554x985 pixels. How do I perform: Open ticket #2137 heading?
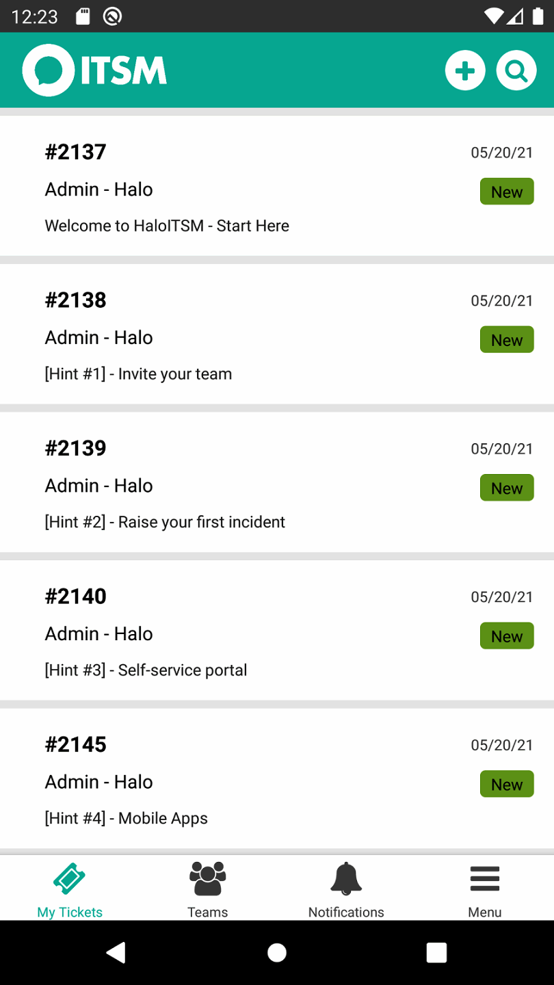(x=76, y=152)
